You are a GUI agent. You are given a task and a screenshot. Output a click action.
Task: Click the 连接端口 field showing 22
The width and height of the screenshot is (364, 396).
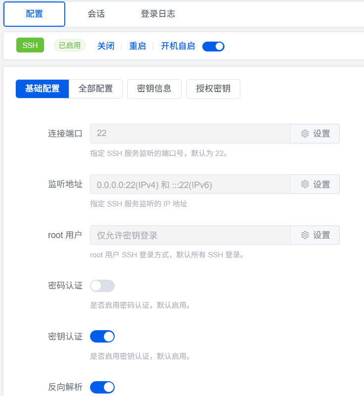click(x=190, y=134)
